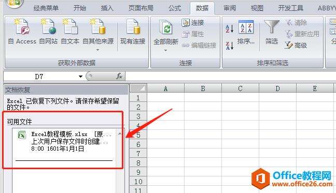
Task: Click the Select All corner button
Action: pyautogui.click(x=138, y=88)
